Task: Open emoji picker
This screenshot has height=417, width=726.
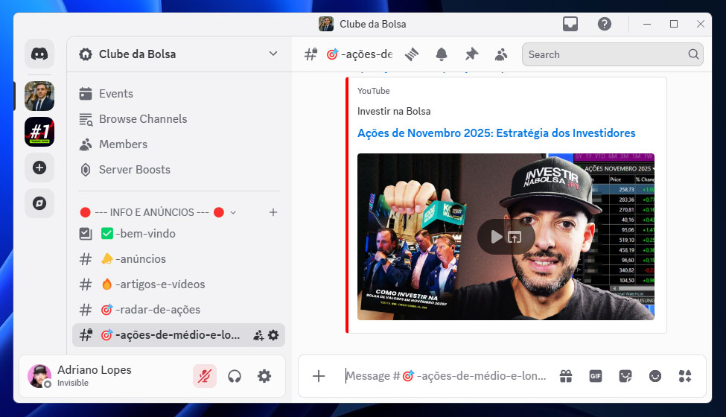Action: point(655,376)
